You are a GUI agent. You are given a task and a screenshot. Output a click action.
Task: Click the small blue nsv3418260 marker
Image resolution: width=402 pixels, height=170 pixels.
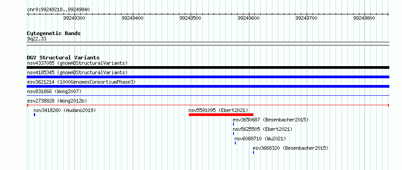coord(35,115)
